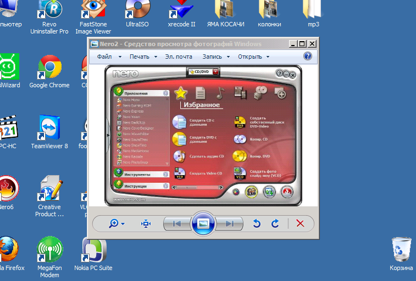
Task: Open Google Chrome desktop shortcut
Action: pyautogui.click(x=49, y=71)
